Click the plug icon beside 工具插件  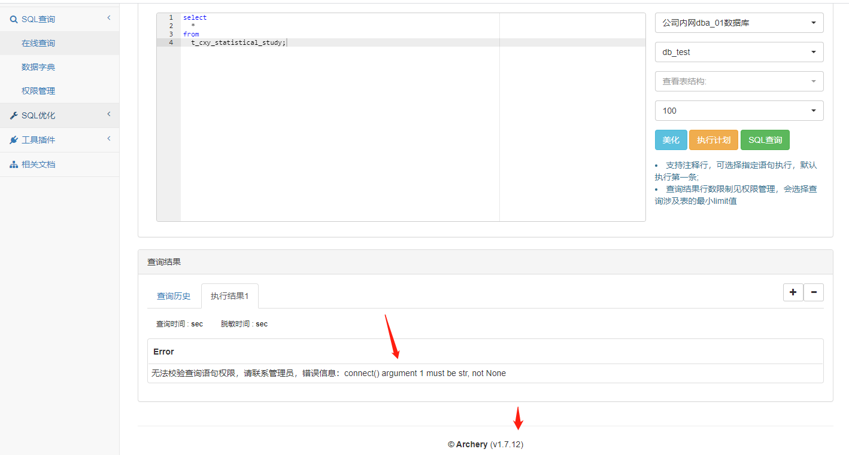[14, 140]
